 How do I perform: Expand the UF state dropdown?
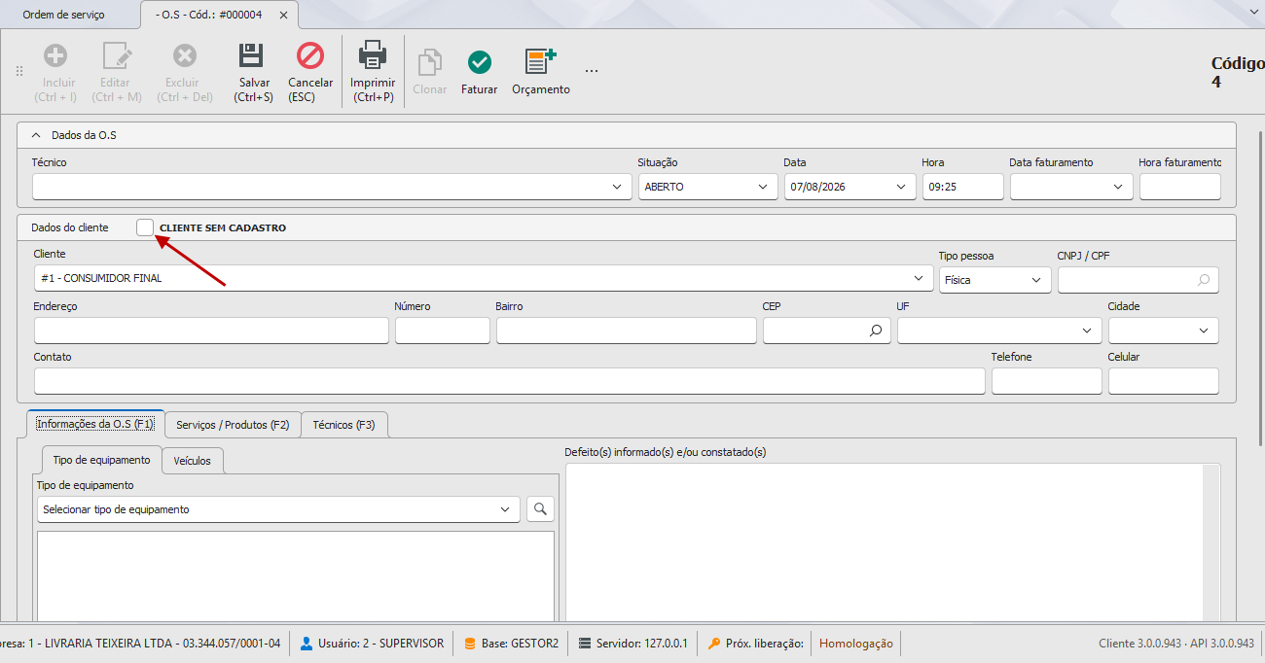click(1086, 331)
